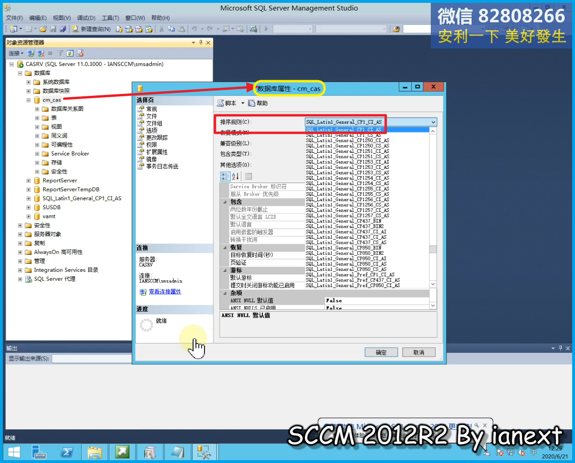The height and width of the screenshot is (463, 575).
Task: Click the Paste icon in main toolbar
Action: tap(181, 29)
